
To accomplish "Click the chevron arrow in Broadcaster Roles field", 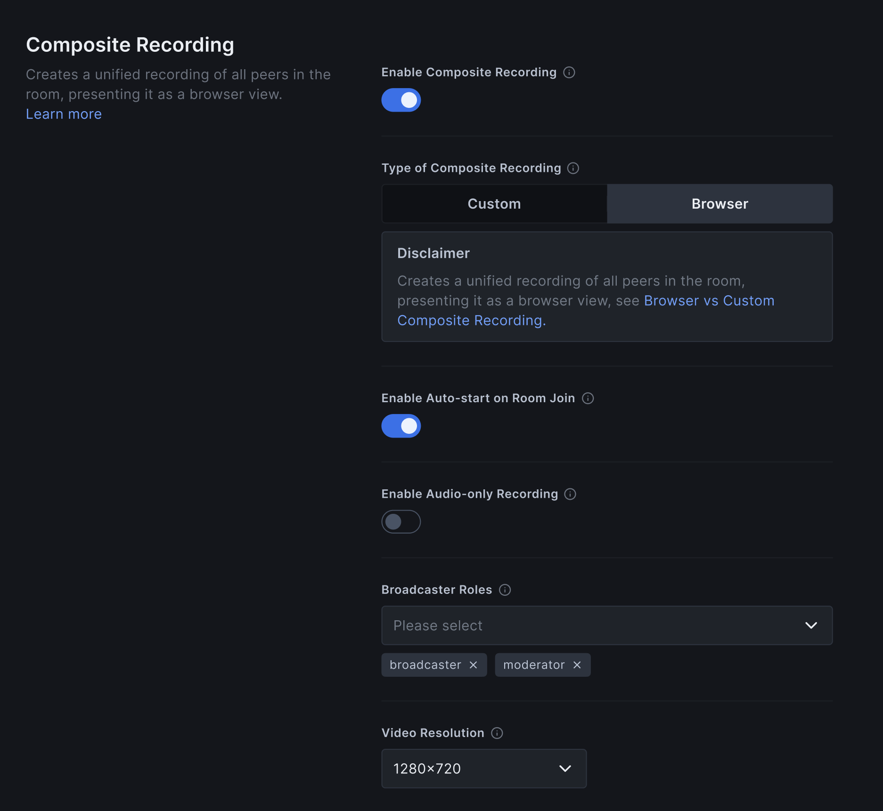I will [811, 625].
